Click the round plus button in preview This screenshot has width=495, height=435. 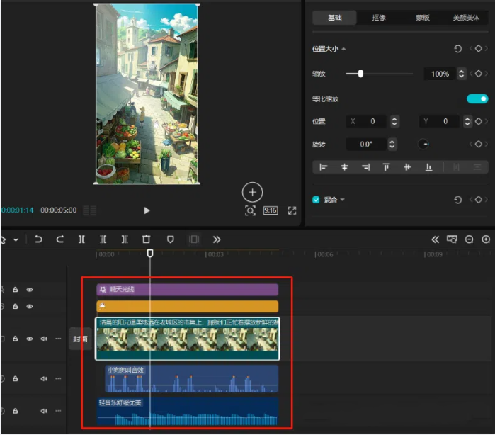tap(252, 192)
